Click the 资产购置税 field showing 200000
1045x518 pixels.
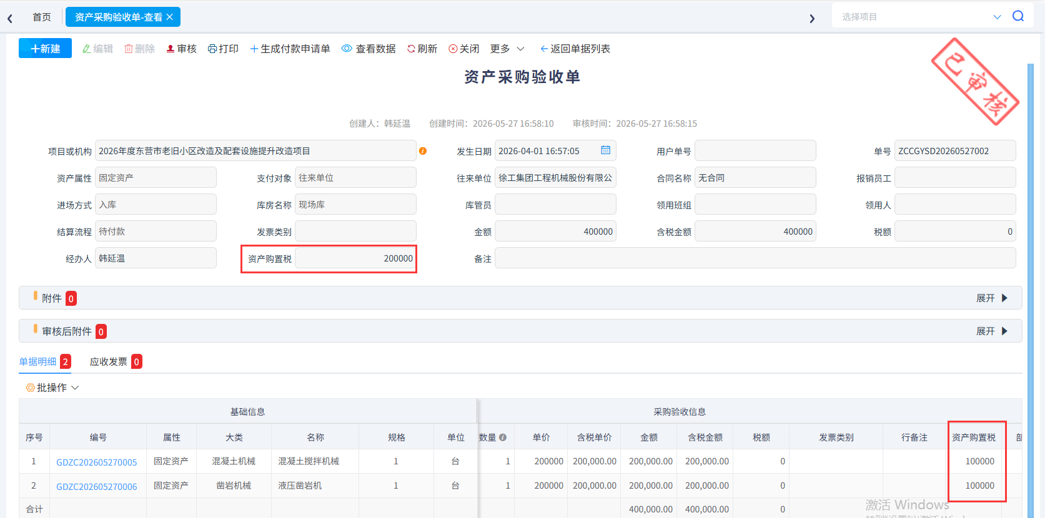[x=355, y=258]
